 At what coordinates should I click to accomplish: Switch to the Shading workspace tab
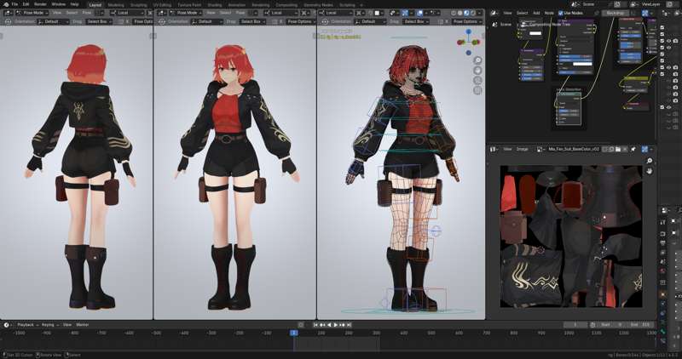tap(215, 5)
